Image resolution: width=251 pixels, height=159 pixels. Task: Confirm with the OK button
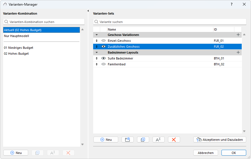click(234, 153)
